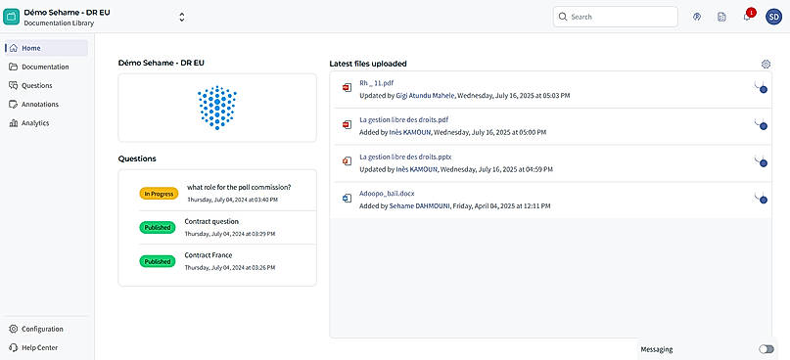Open the Contract France question
The image size is (790, 360).
click(209, 255)
